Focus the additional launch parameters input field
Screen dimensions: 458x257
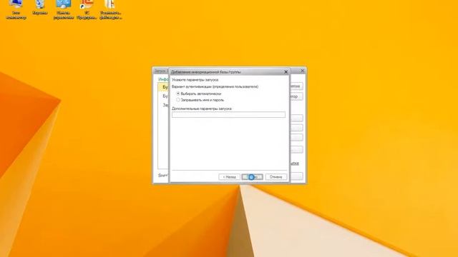pos(228,114)
